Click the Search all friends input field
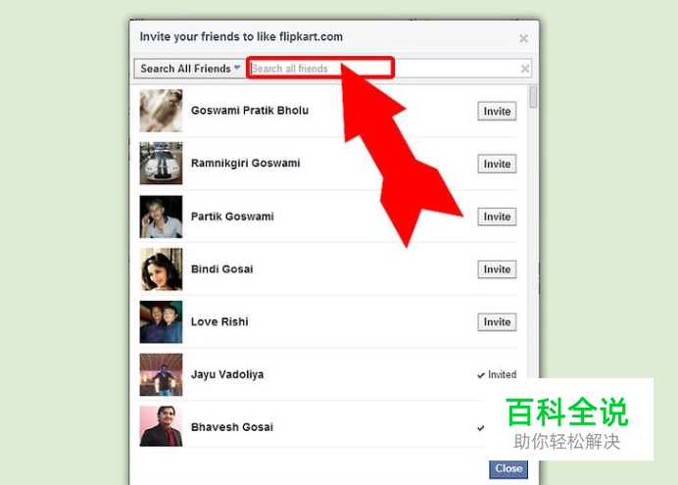Image resolution: width=678 pixels, height=485 pixels. pos(383,69)
